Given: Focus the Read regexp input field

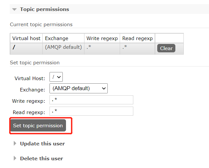Looking at the screenshot, I should (91, 111).
